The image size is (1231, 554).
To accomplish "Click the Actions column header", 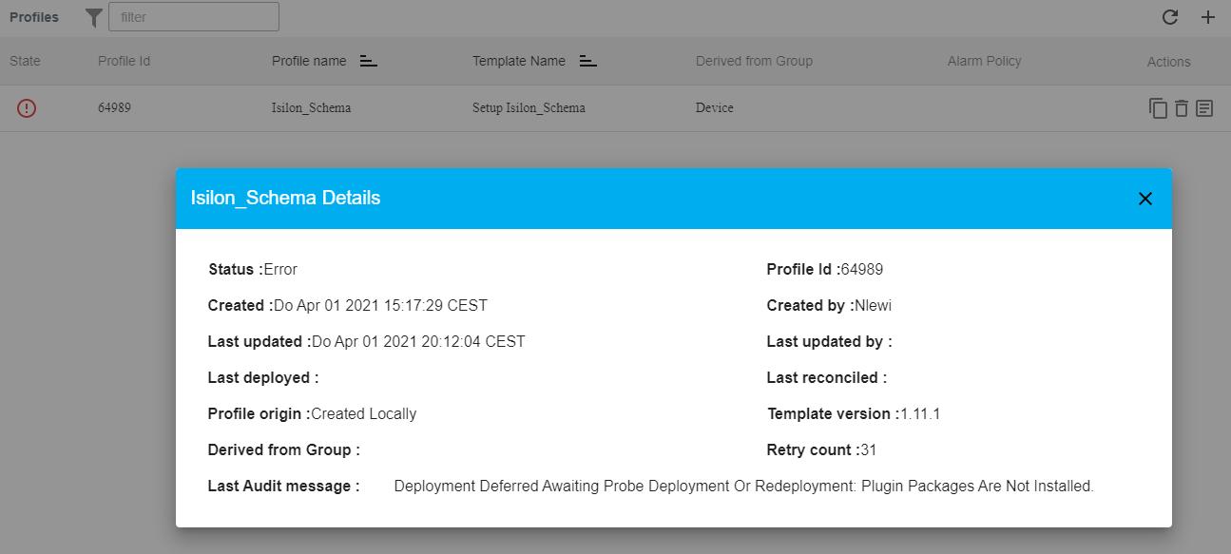I will (x=1168, y=62).
